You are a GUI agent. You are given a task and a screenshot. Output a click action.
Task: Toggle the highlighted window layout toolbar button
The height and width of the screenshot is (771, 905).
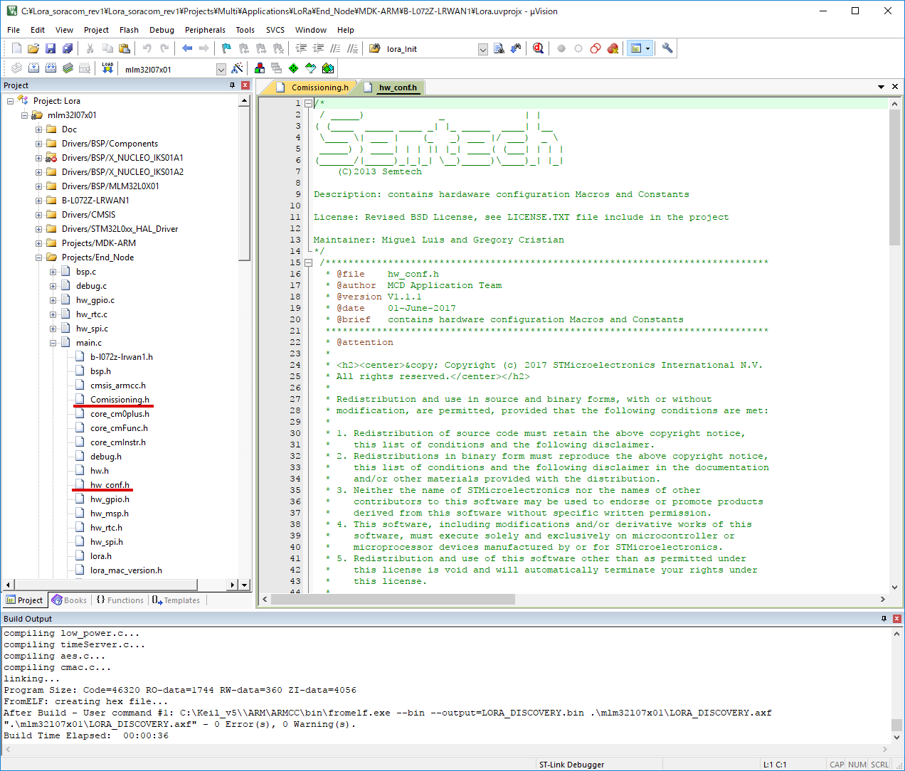(636, 48)
